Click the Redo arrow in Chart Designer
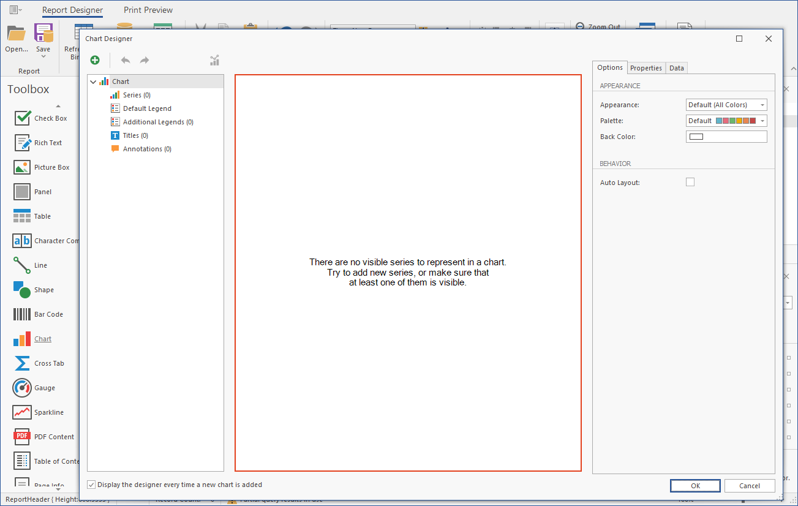 pyautogui.click(x=145, y=60)
